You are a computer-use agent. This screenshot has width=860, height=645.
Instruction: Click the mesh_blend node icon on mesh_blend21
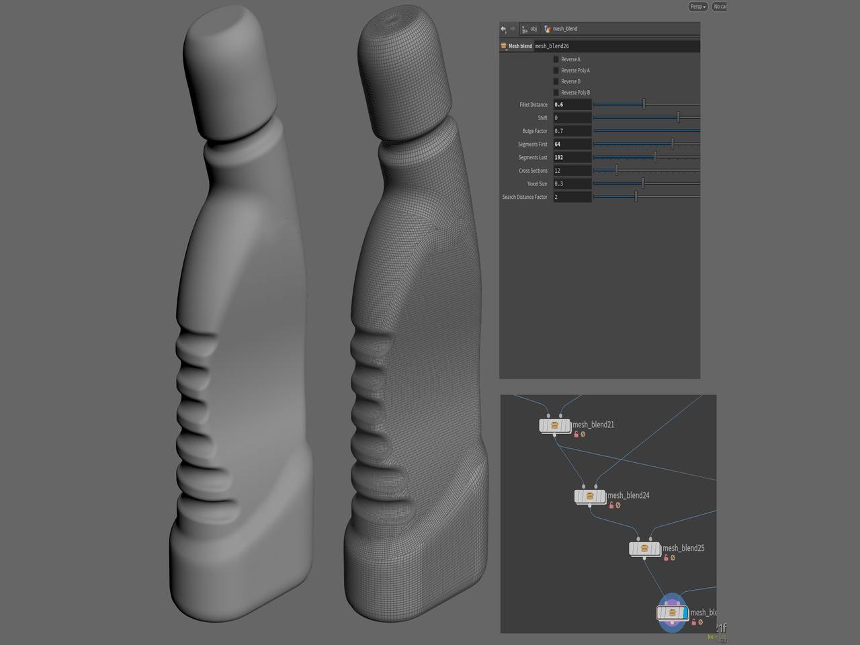click(554, 425)
